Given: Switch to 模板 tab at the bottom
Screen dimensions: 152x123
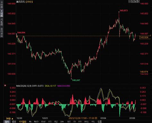Looking at the screenshot, I should pos(14,121).
